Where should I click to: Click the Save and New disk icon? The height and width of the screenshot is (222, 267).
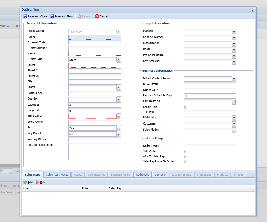[x=52, y=16]
